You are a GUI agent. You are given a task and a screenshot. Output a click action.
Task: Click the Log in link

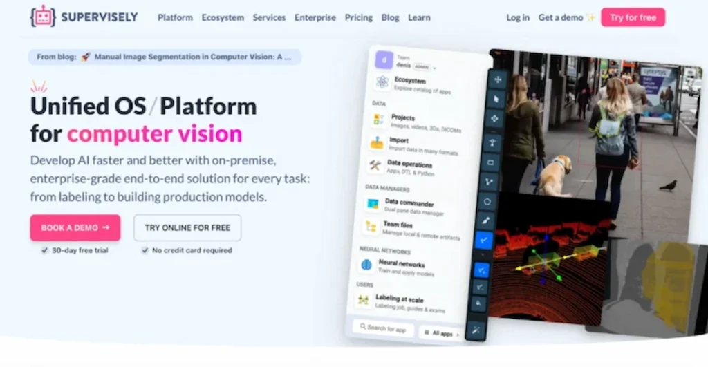[517, 17]
